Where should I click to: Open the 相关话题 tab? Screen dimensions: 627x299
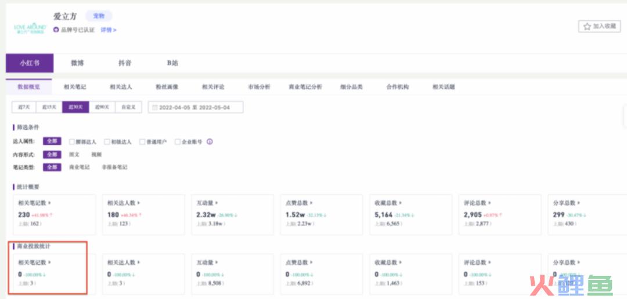point(444,86)
